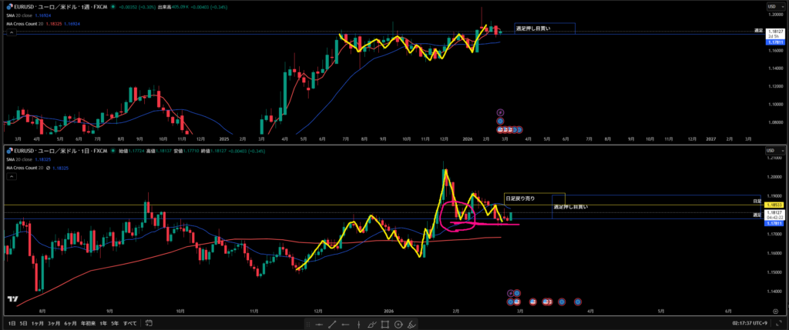The image size is (789, 330).
Task: Select the trend line drawing tool
Action: (334, 325)
